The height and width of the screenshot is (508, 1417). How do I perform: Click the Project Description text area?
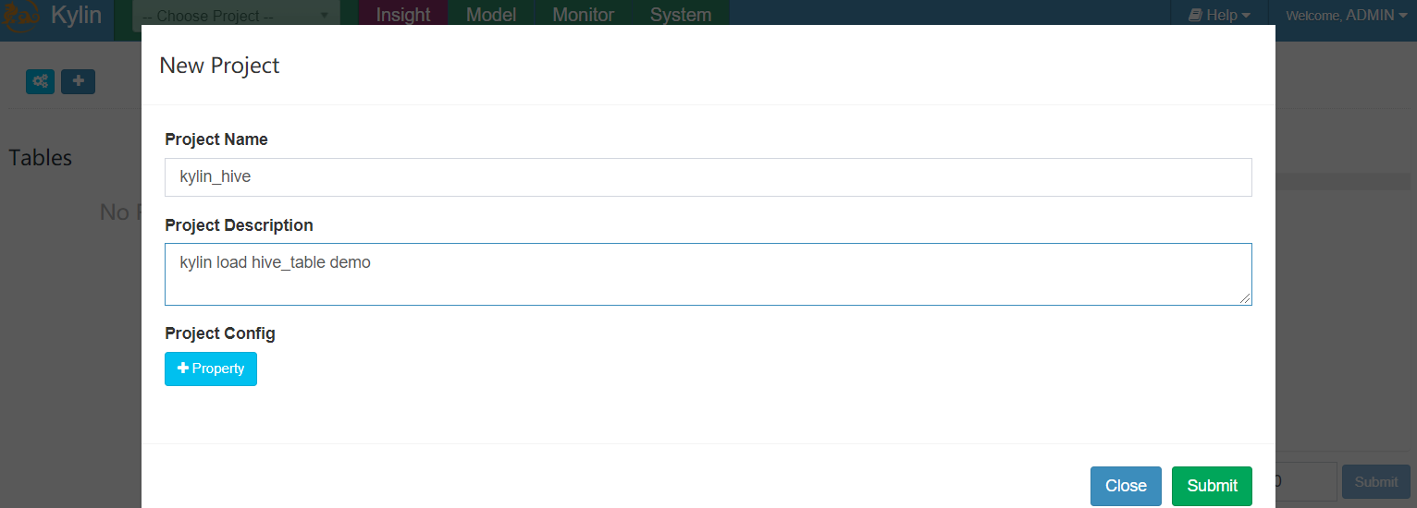coord(708,274)
